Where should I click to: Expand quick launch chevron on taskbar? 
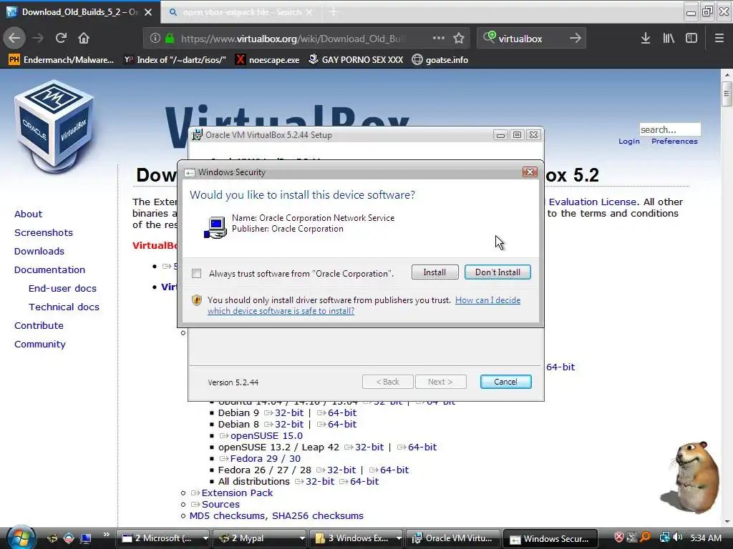(106, 535)
